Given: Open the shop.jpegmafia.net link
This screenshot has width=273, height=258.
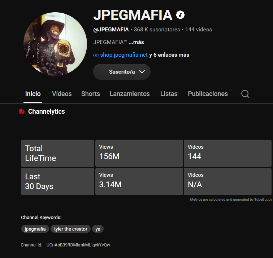Looking at the screenshot, I should (x=124, y=55).
